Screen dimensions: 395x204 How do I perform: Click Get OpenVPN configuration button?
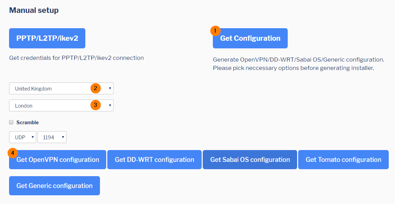tap(58, 160)
